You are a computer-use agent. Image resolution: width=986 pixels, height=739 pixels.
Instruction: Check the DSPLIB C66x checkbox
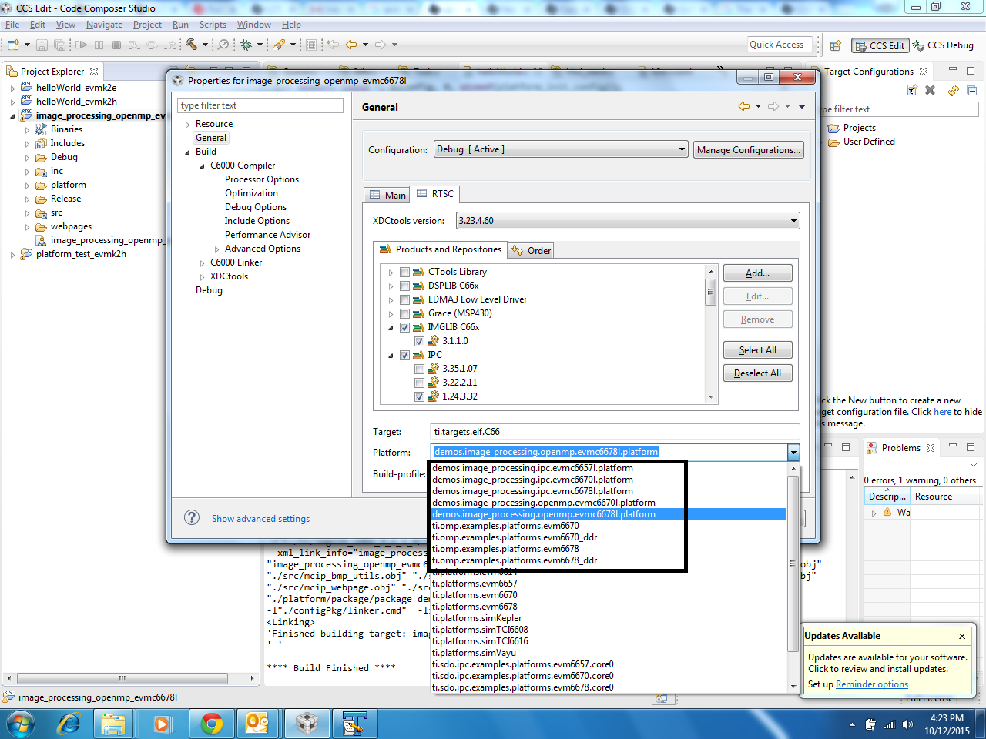404,286
